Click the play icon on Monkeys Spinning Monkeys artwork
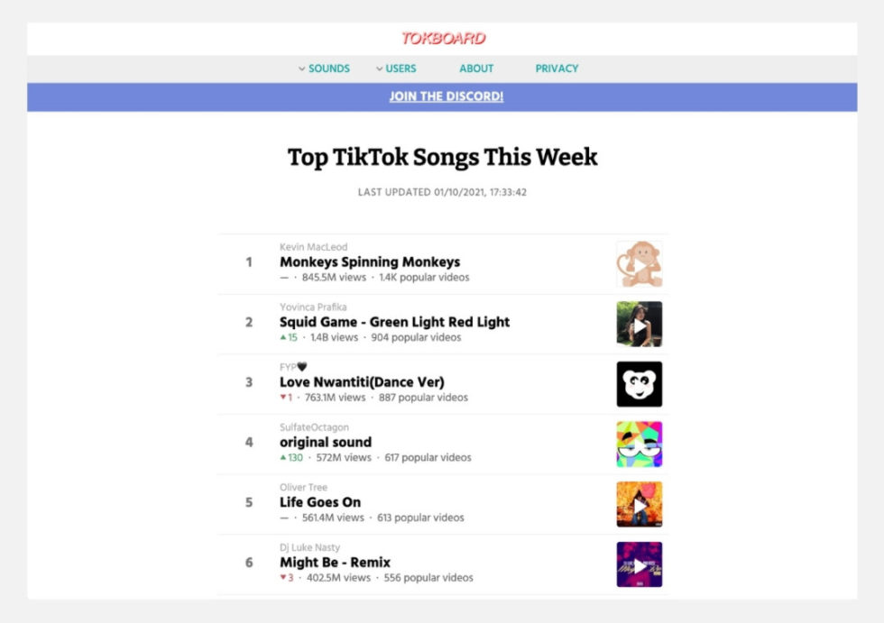 tap(640, 262)
